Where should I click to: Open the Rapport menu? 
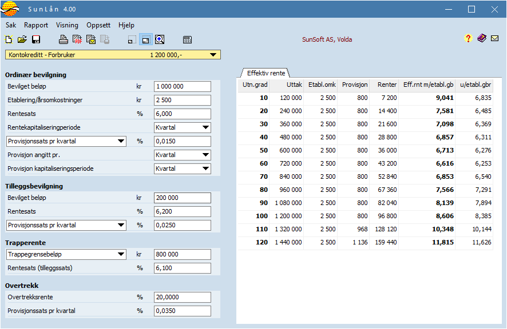tap(36, 25)
